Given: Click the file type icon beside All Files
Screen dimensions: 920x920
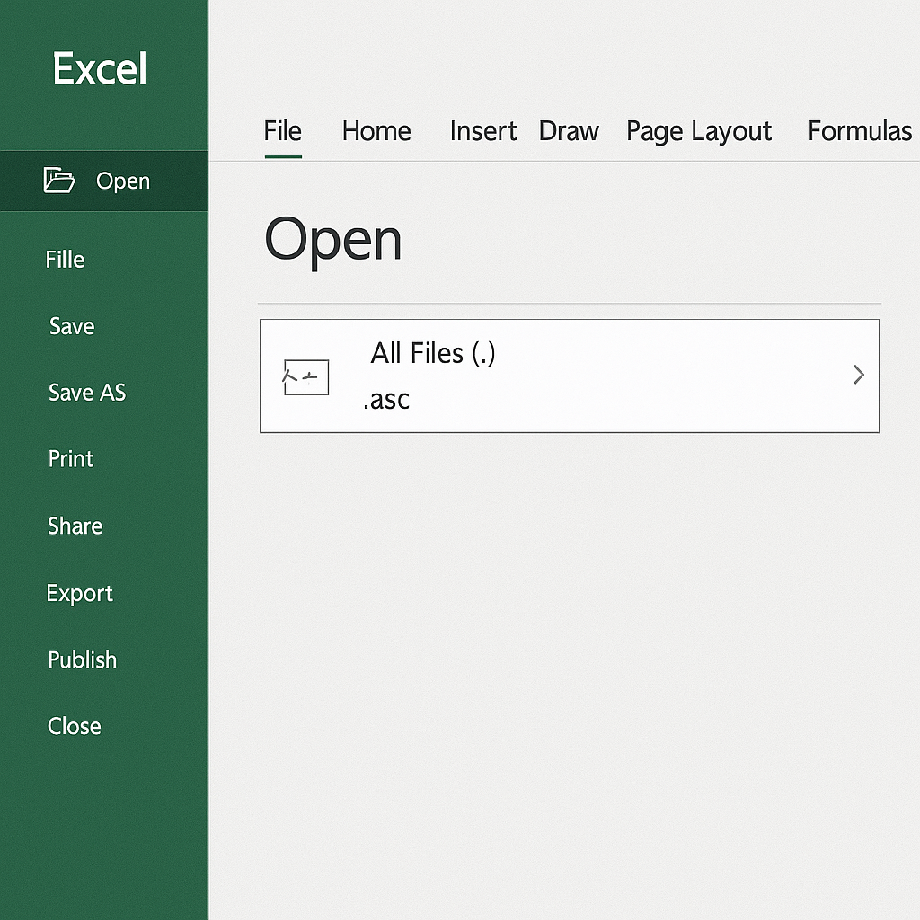Looking at the screenshot, I should [305, 376].
